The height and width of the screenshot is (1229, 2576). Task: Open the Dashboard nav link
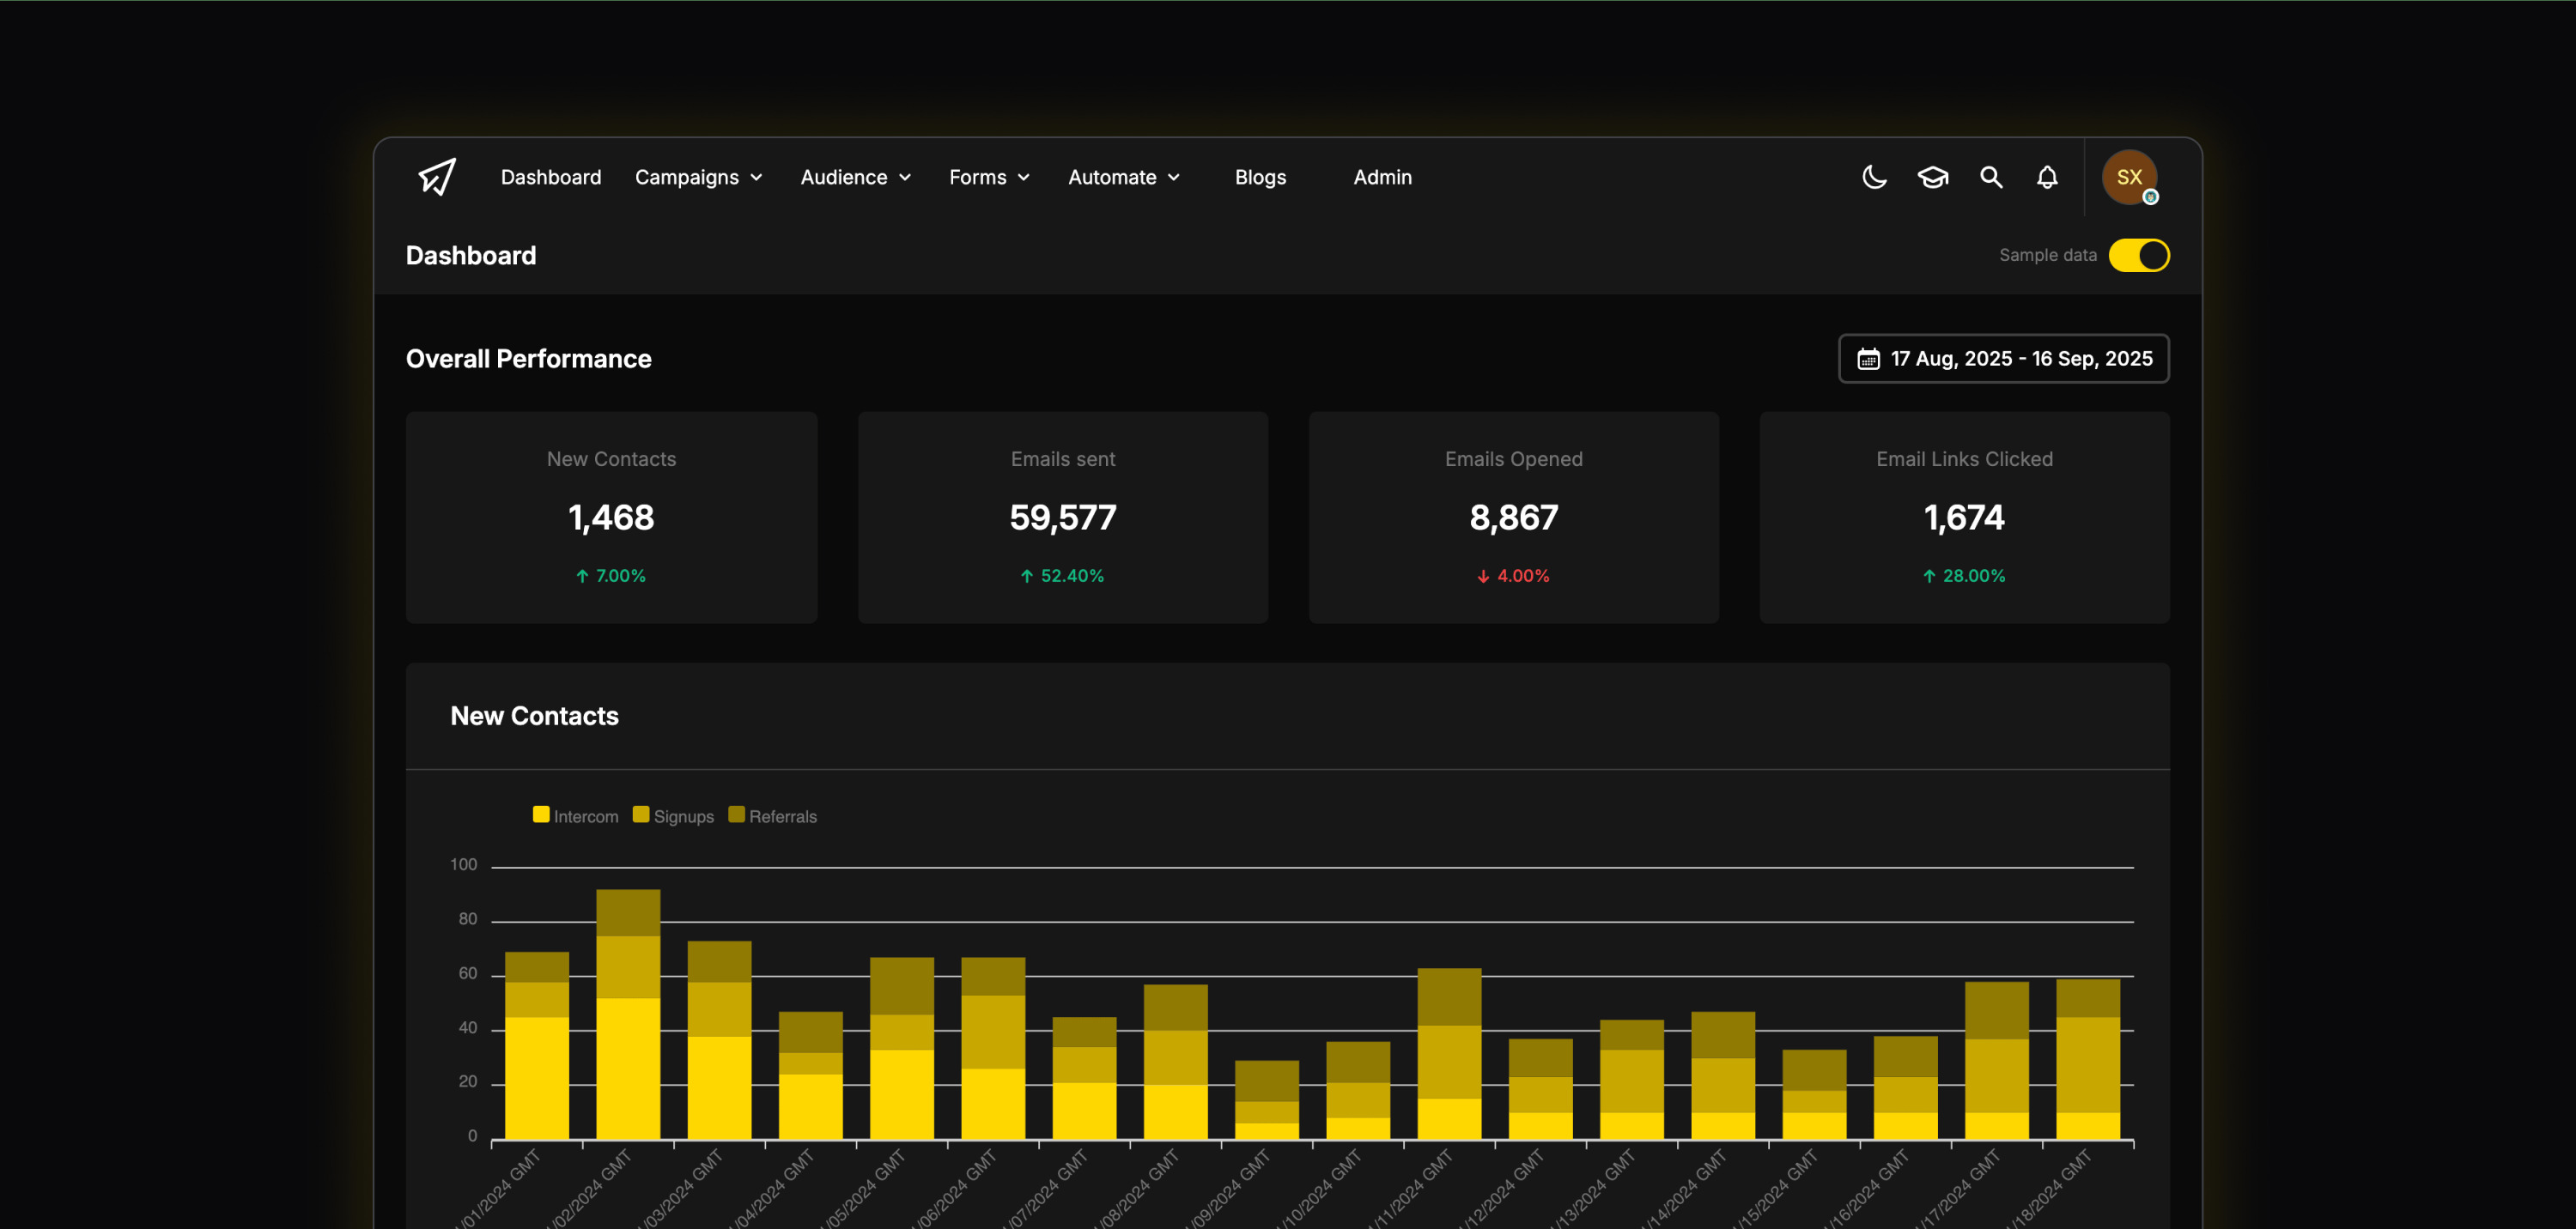[x=551, y=177]
